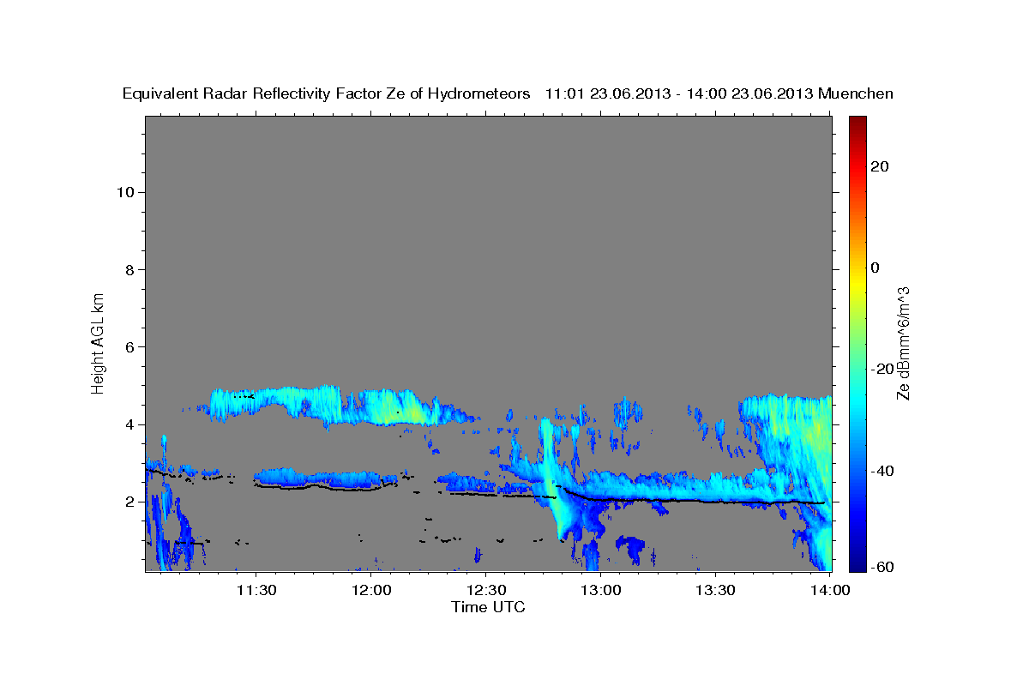Click the '12:00' time tick label

click(371, 591)
